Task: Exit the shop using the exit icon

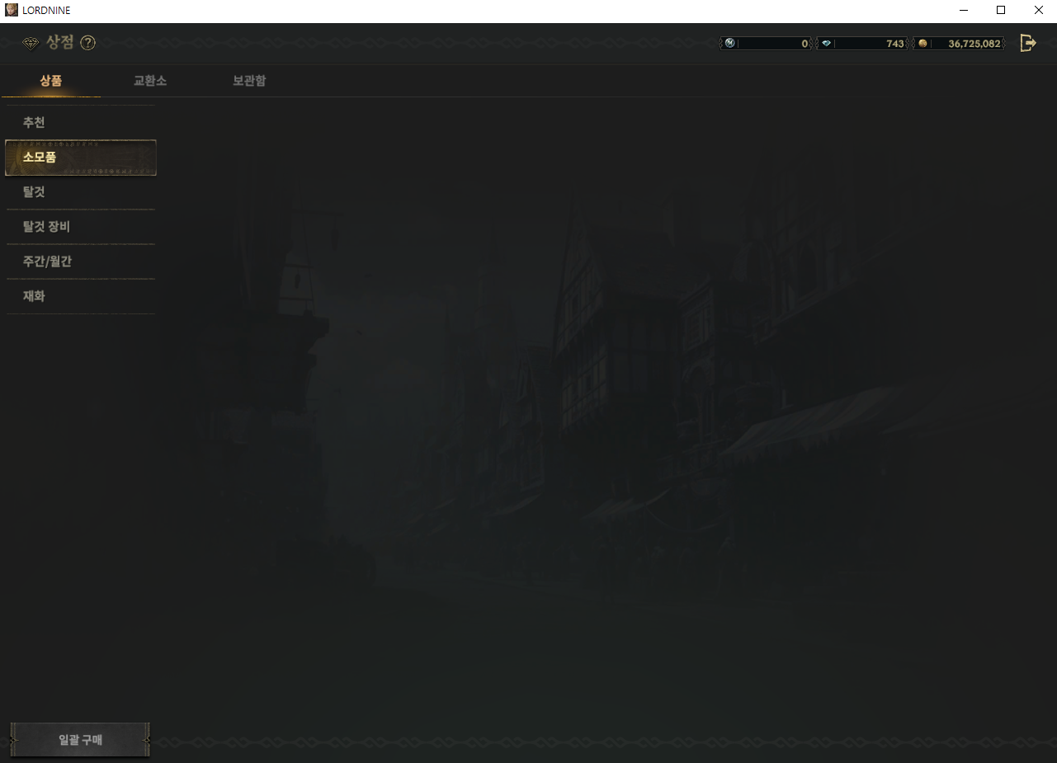Action: (1028, 43)
